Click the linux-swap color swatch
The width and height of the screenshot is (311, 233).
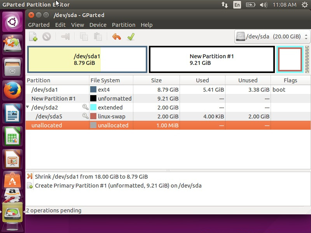pos(93,116)
